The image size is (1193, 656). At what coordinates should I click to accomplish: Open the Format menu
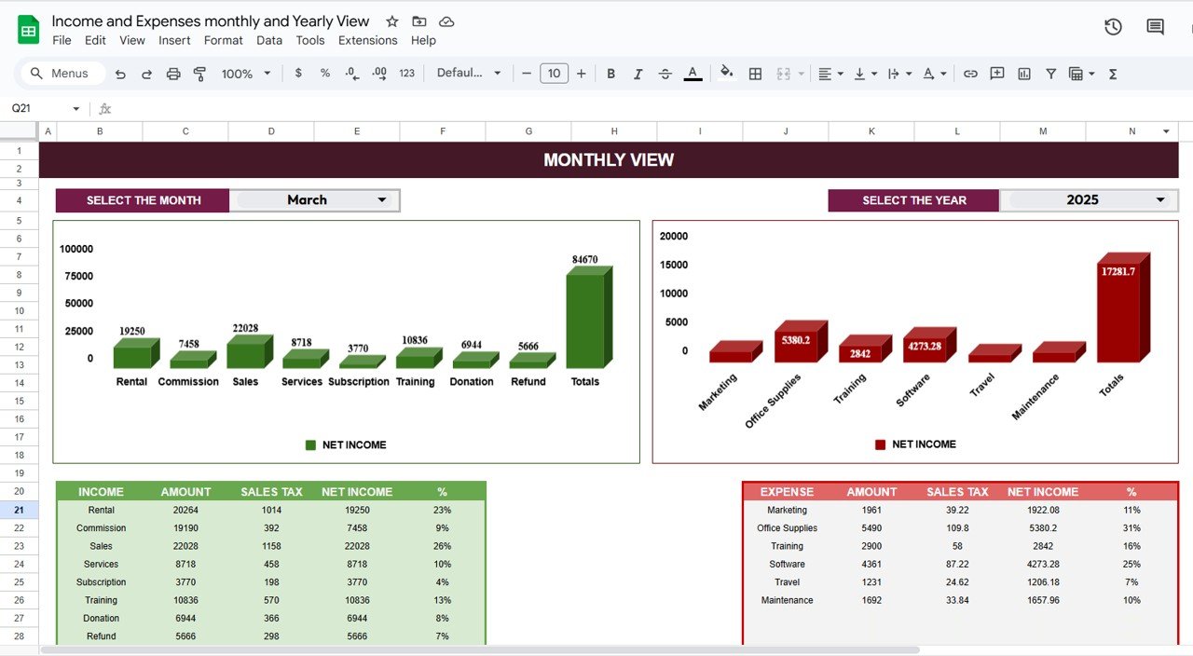click(x=223, y=40)
